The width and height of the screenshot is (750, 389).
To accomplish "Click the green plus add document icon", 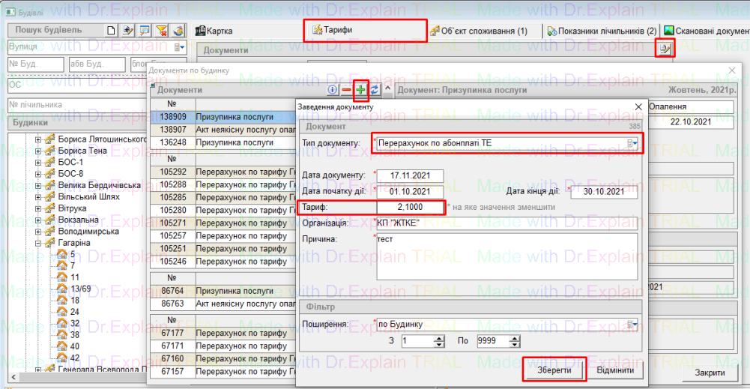I will point(360,90).
